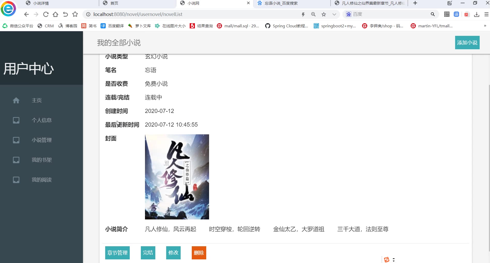Click the 添加小说 button
This screenshot has width=490, height=263.
tap(467, 43)
